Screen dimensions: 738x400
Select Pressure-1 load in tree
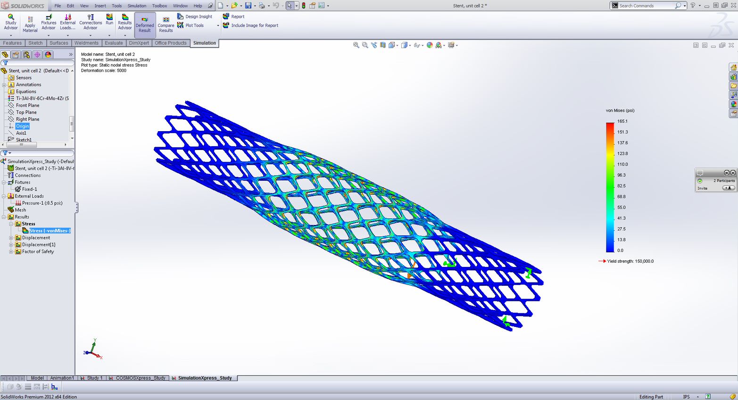coord(39,203)
